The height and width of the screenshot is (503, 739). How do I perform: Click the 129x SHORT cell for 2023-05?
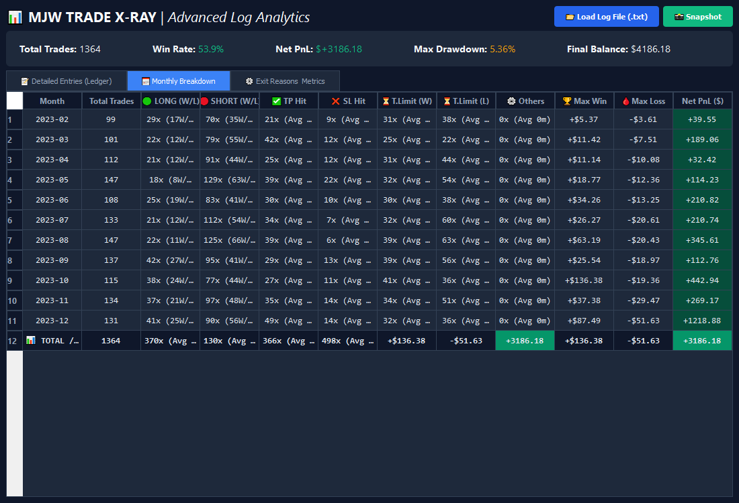tap(230, 180)
